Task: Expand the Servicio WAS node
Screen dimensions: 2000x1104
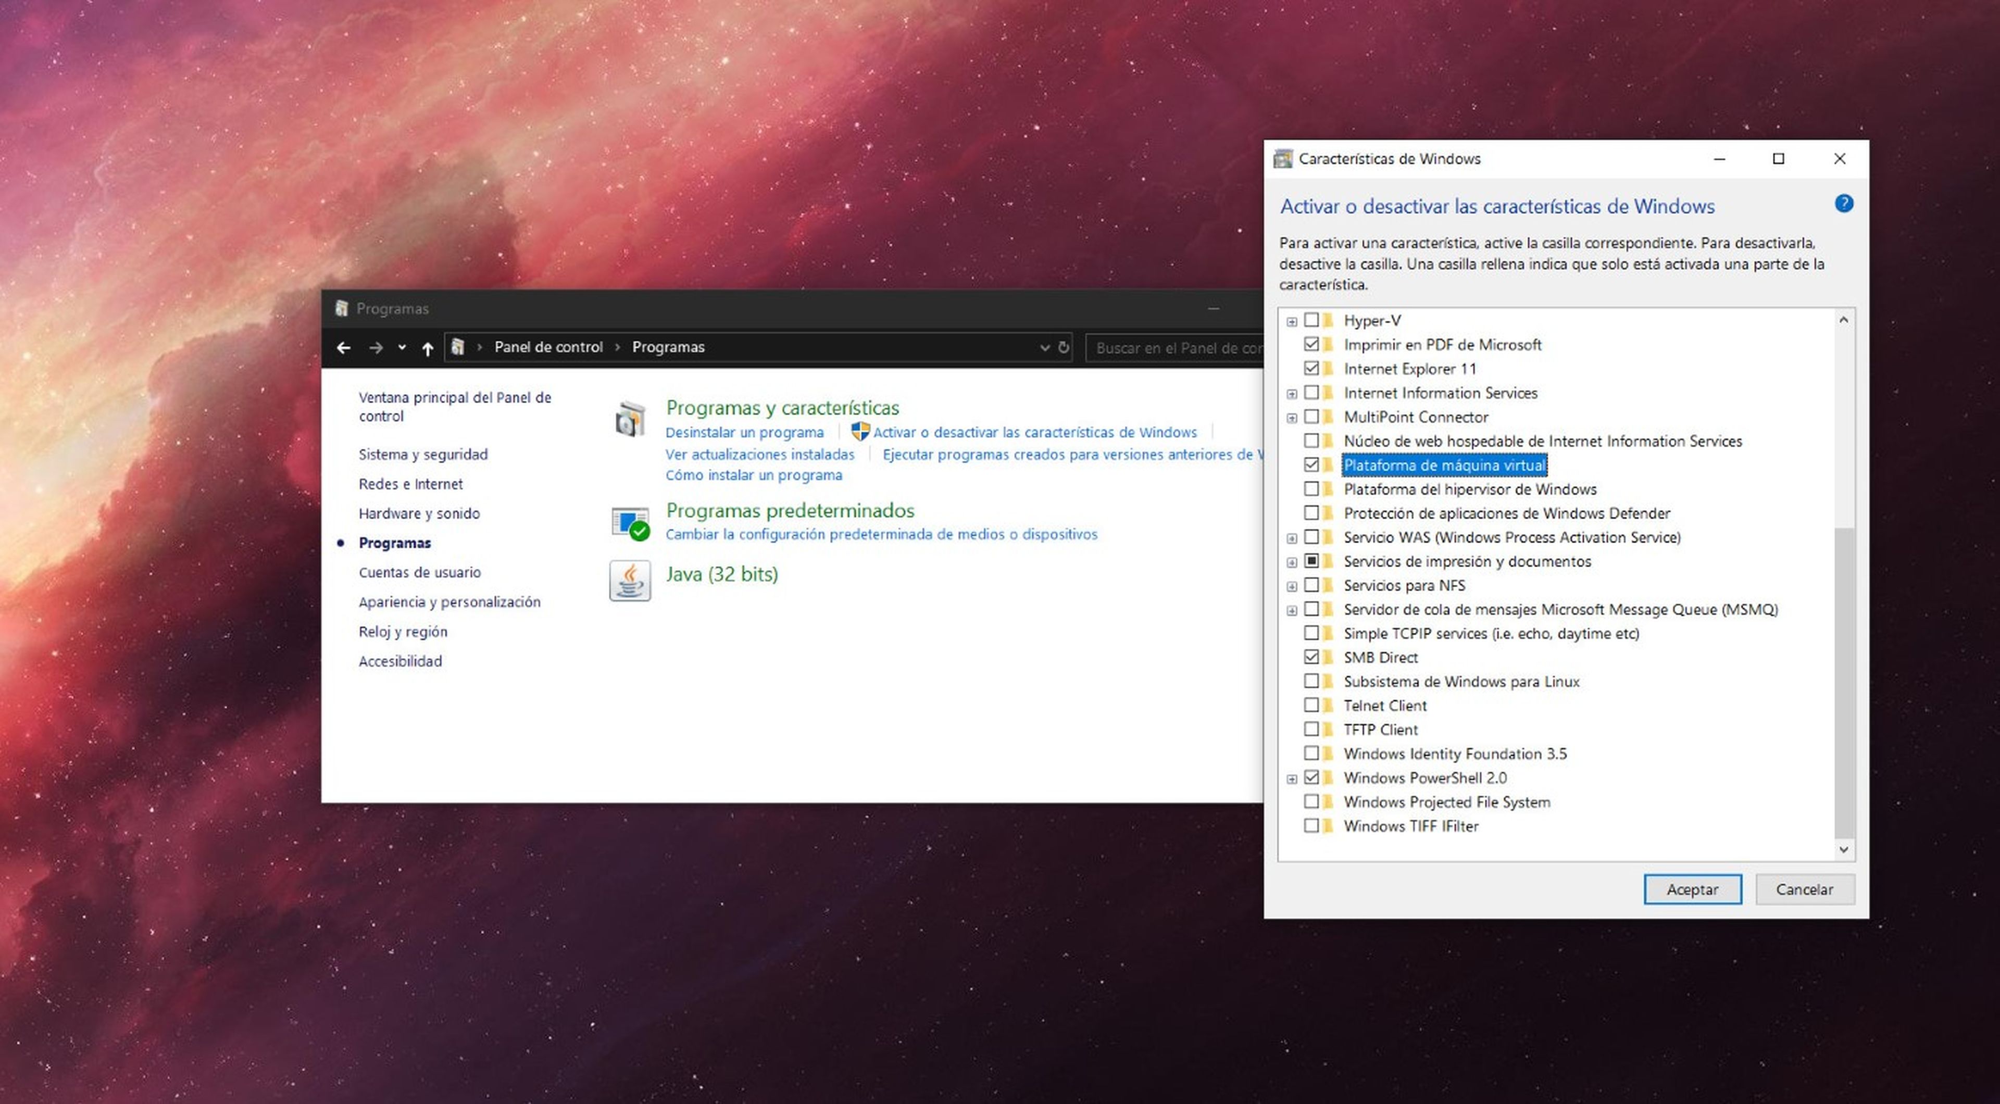Action: pos(1292,538)
